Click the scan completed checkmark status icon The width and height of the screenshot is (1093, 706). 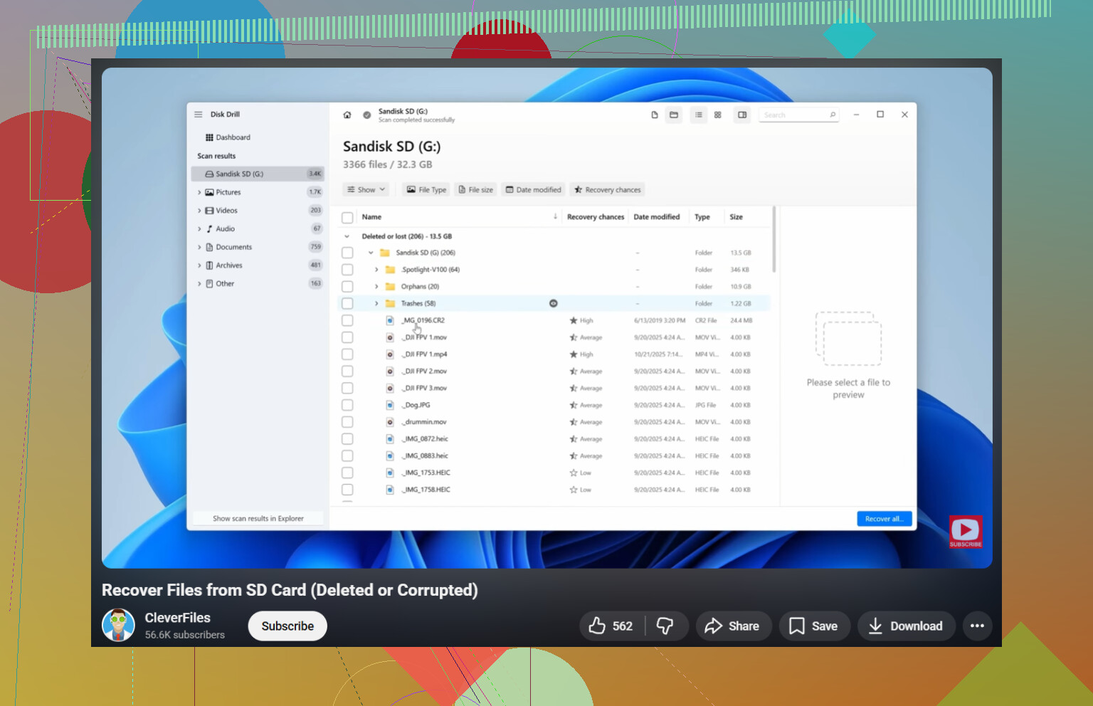coord(367,115)
